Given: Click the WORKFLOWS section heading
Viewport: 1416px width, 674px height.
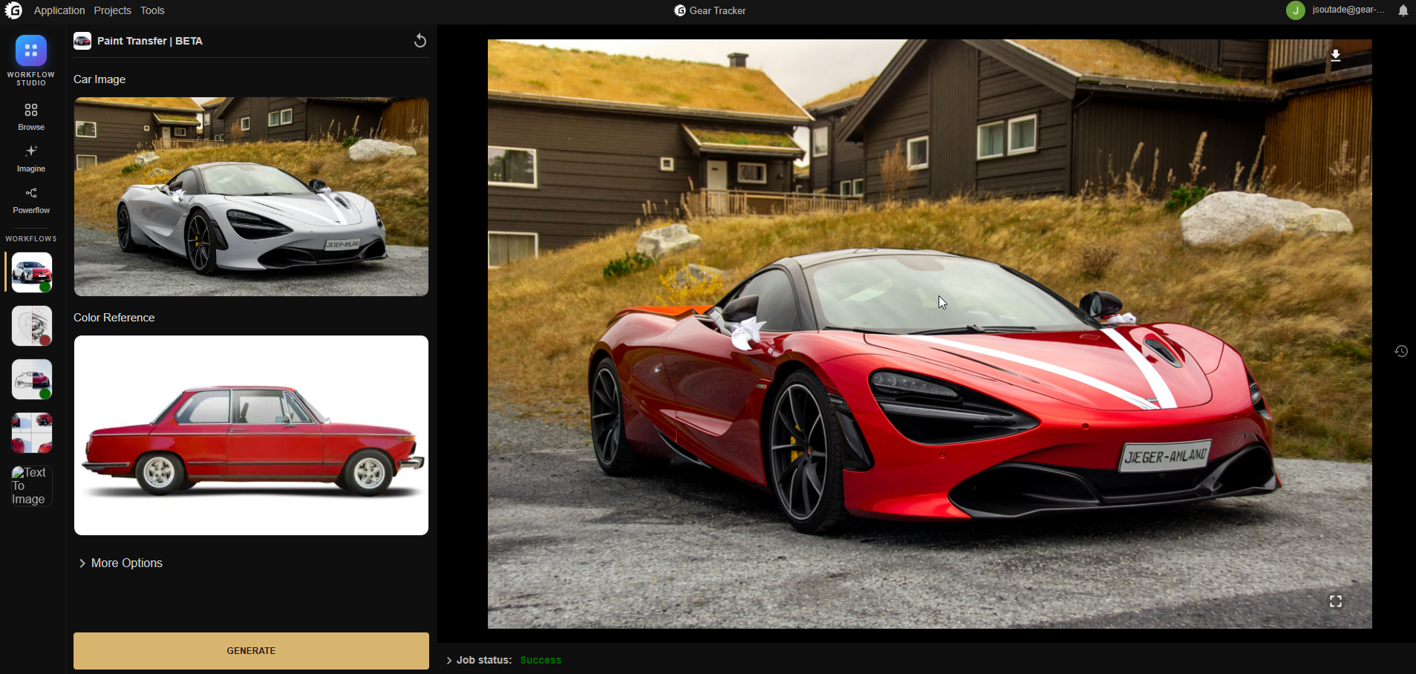Looking at the screenshot, I should coord(31,239).
